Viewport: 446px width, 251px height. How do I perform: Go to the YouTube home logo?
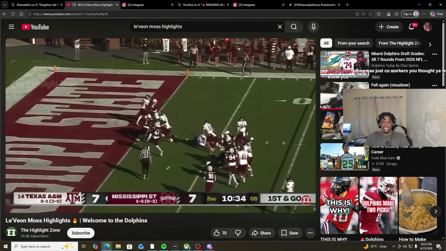[x=35, y=27]
